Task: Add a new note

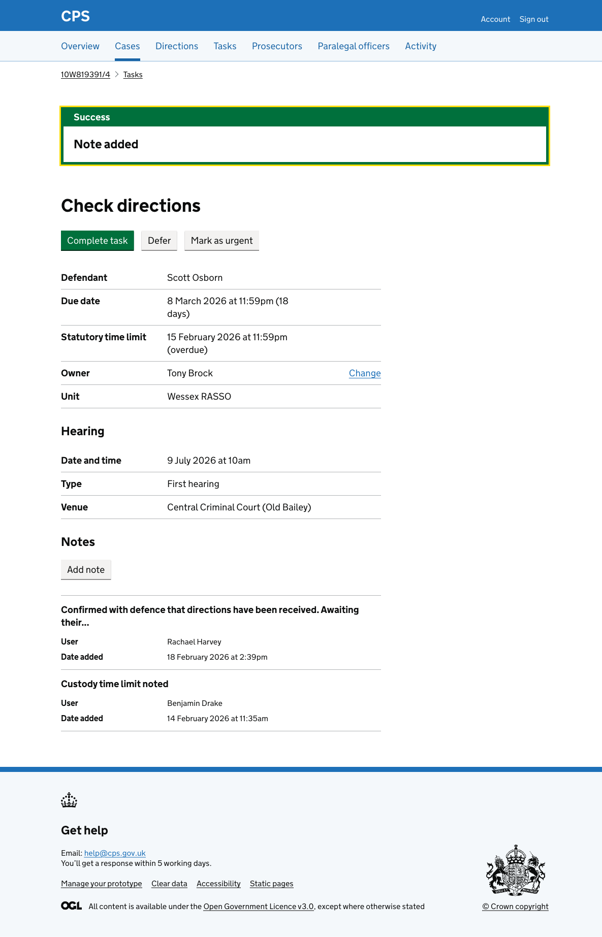Action: point(86,570)
